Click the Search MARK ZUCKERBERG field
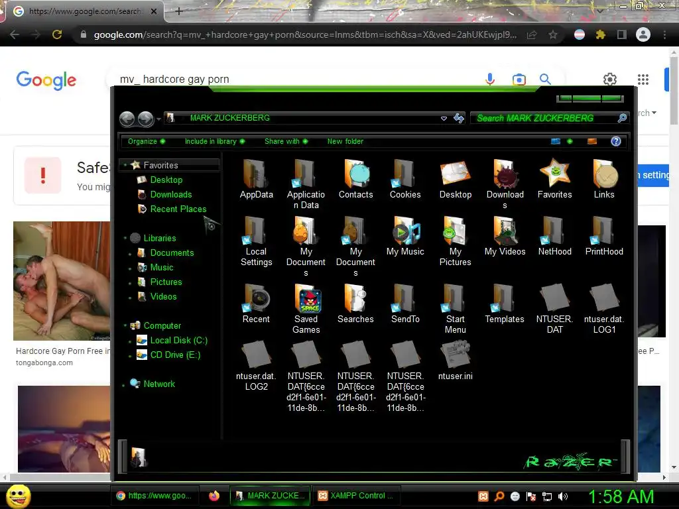The width and height of the screenshot is (679, 509). pos(545,118)
